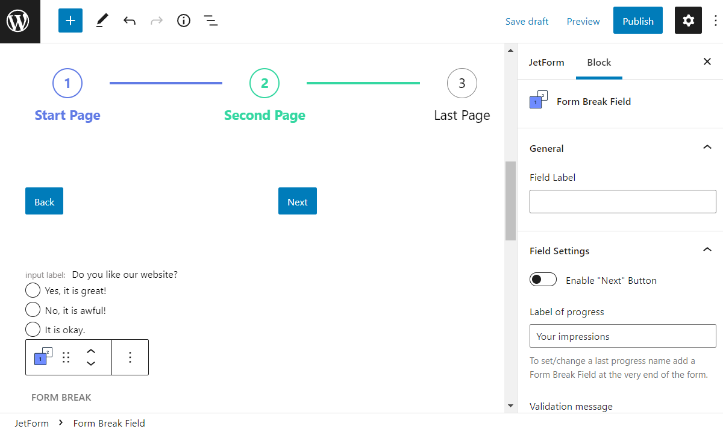
Task: Switch to the JetForm tab
Action: click(x=546, y=62)
